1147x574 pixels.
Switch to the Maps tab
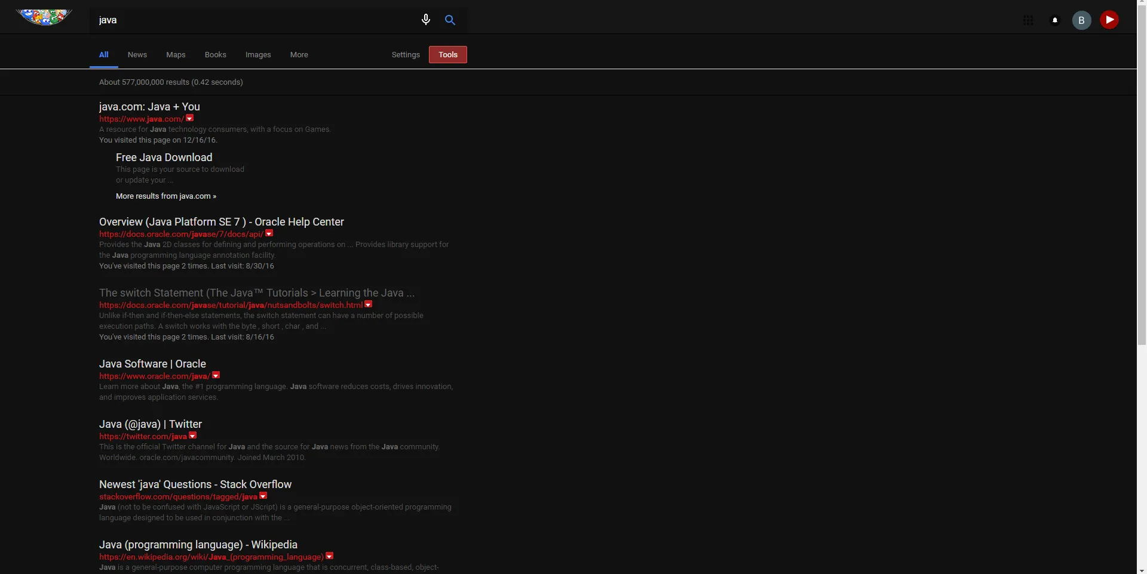176,54
